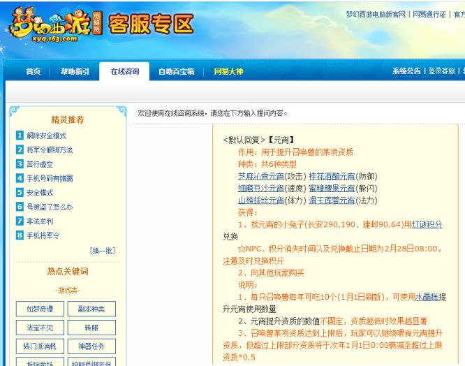Click the 副本种类 keyword button
Screen dimensions: 465x366
[91, 309]
